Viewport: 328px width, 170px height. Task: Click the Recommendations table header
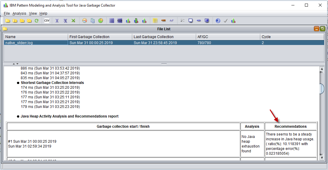[x=291, y=127]
